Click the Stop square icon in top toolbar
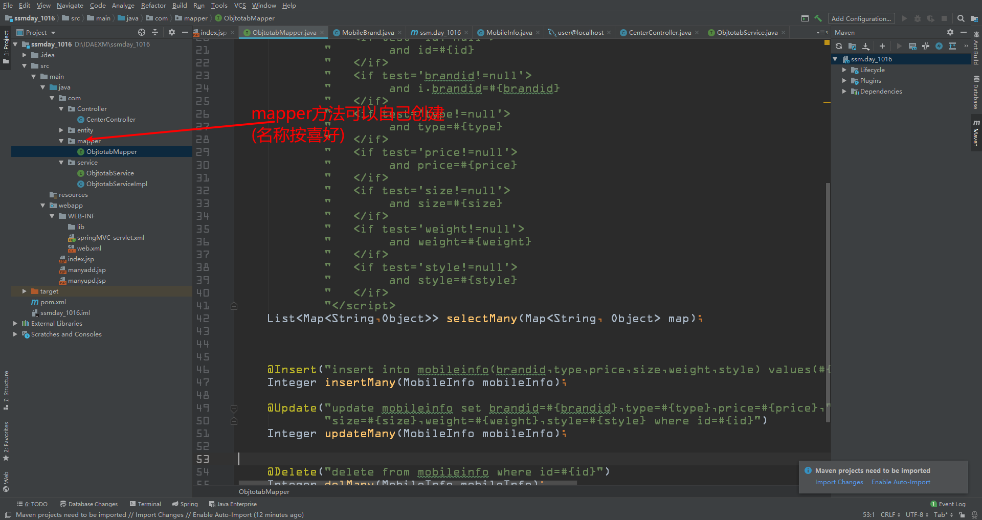Image resolution: width=982 pixels, height=520 pixels. (944, 18)
